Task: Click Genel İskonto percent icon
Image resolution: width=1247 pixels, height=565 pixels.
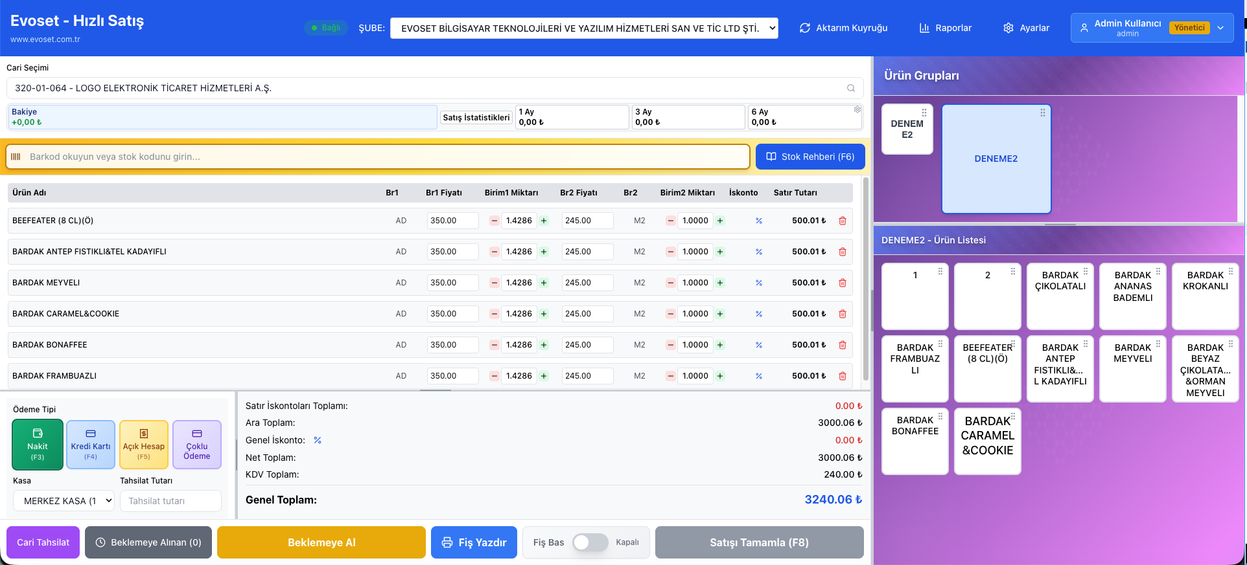Action: [x=318, y=440]
